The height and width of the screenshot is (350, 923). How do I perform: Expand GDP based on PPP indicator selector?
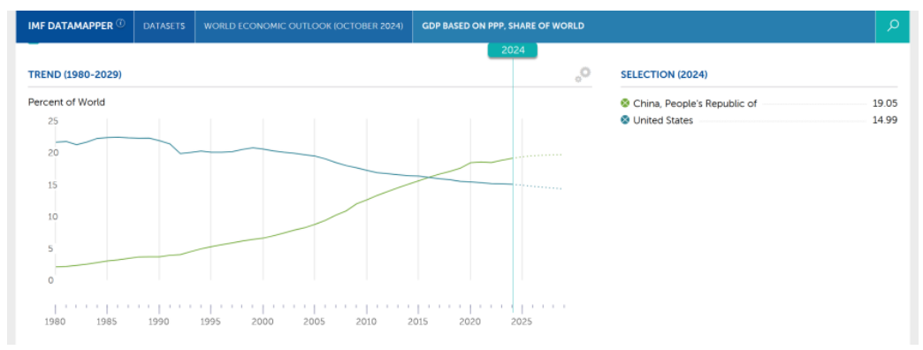pos(503,26)
